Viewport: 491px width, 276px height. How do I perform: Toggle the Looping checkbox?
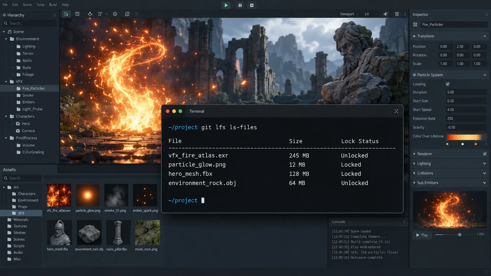(448, 84)
